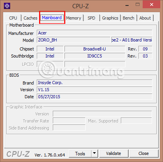The width and height of the screenshot is (163, 162).
Task: Open the SPD tab
Action: tap(91, 18)
